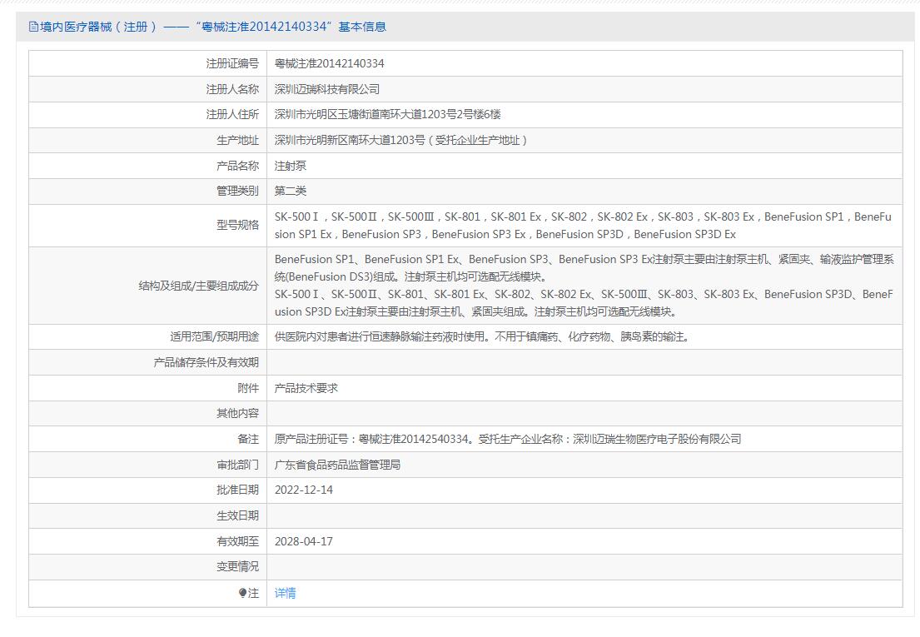Click the bullet icon beside 注
Image resolution: width=920 pixels, height=637 pixels.
point(242,593)
